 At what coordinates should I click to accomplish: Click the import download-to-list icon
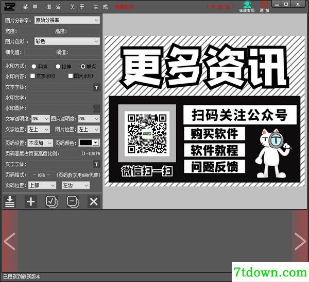coord(10,201)
